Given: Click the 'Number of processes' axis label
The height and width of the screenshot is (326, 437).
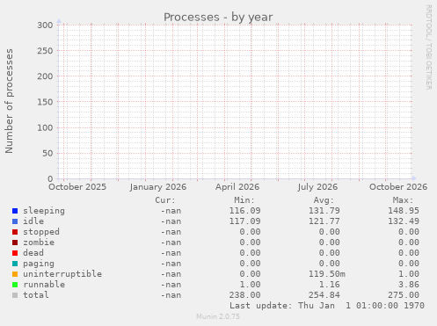Looking at the screenshot, I should 9,101.
